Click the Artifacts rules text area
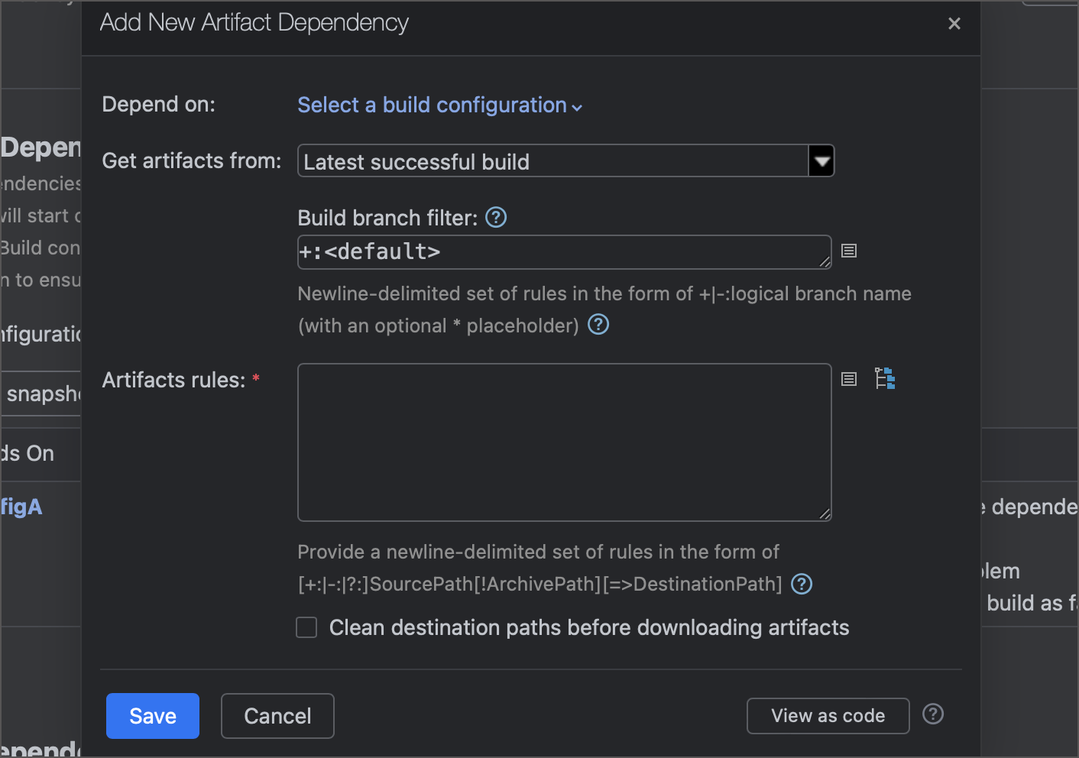The height and width of the screenshot is (758, 1079). (564, 442)
